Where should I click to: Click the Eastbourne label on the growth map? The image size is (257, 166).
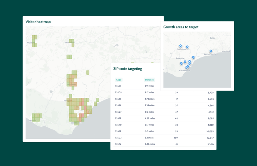click(185, 71)
